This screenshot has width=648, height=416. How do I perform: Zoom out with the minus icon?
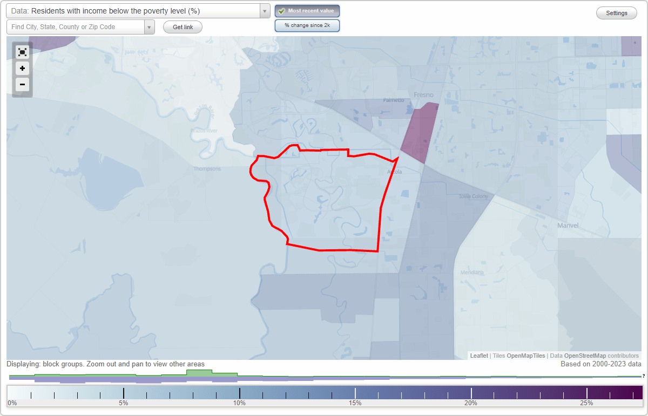pos(22,84)
